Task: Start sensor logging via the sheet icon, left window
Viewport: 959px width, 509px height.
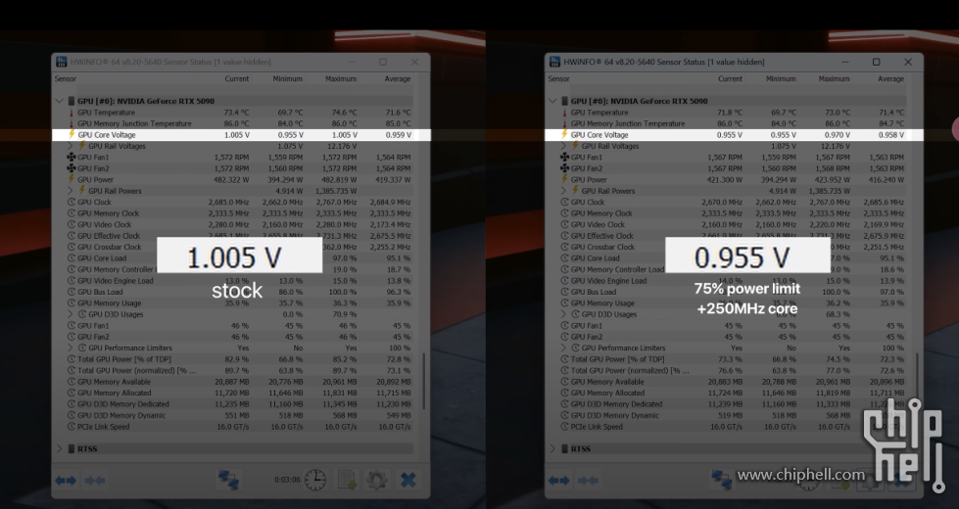Action: [x=347, y=480]
